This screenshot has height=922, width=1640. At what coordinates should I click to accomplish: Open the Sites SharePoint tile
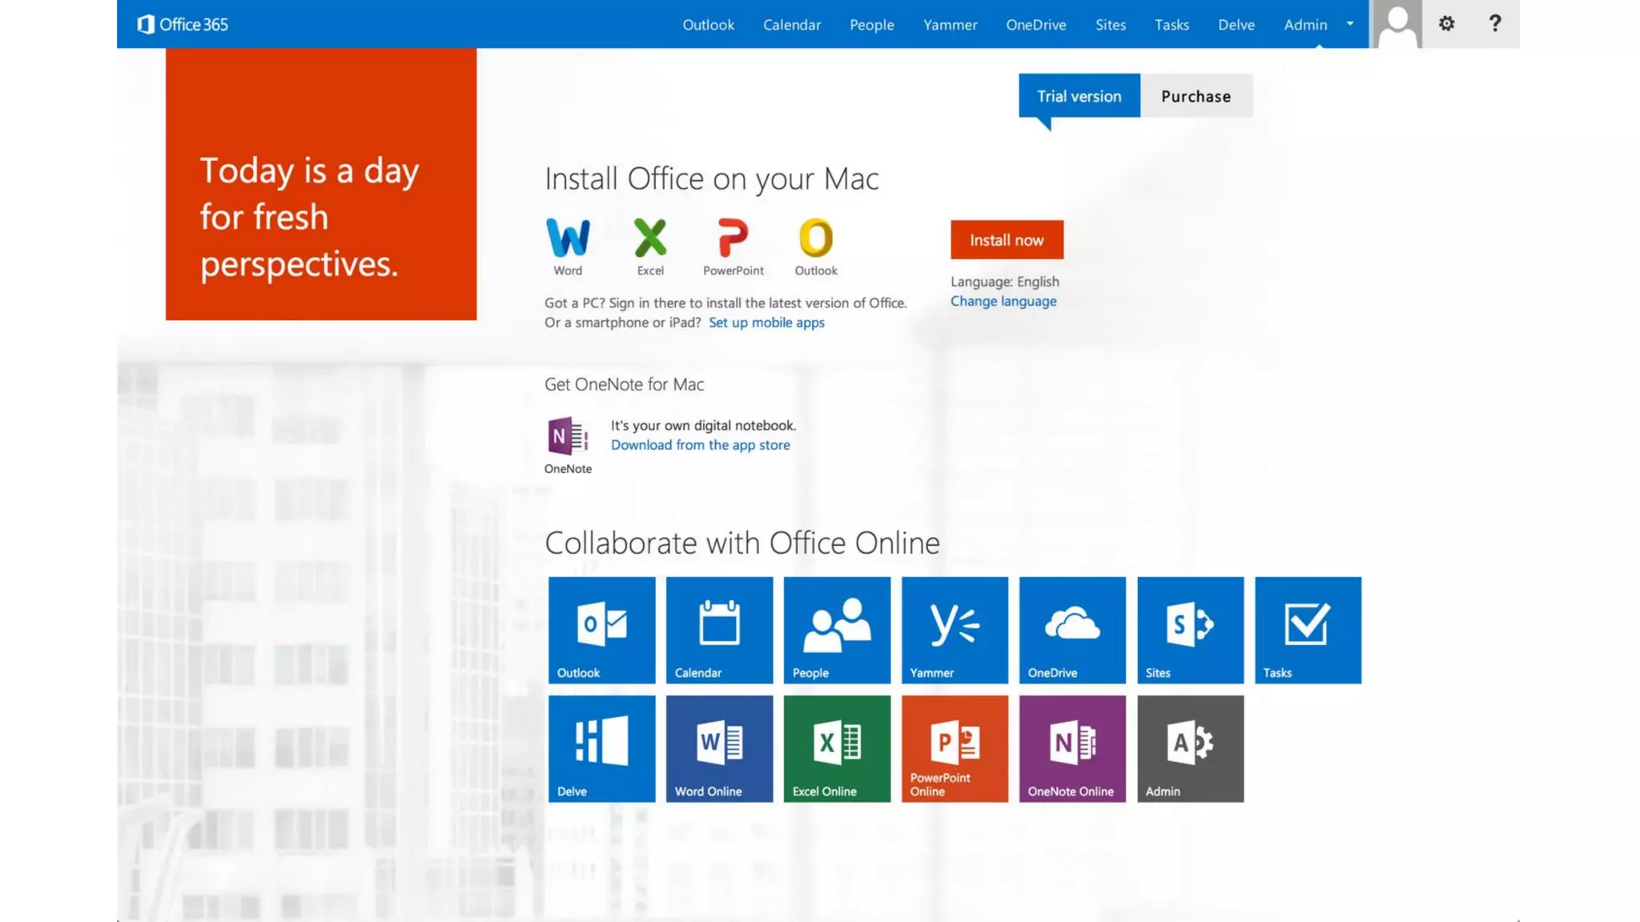pyautogui.click(x=1190, y=630)
